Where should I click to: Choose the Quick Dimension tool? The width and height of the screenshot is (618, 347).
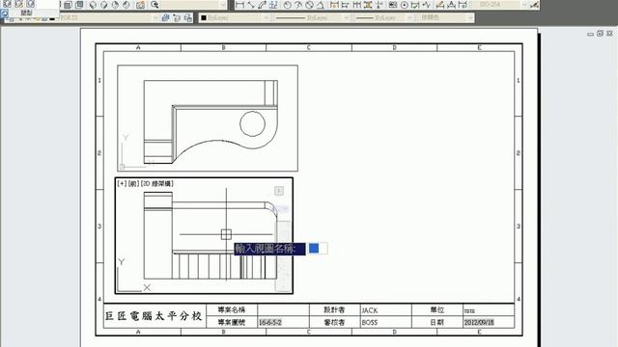click(x=334, y=5)
